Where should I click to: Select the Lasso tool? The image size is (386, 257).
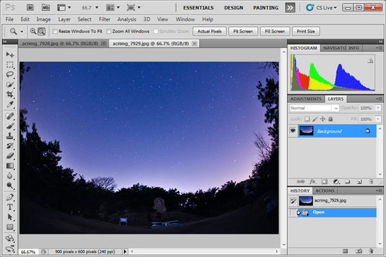point(10,75)
